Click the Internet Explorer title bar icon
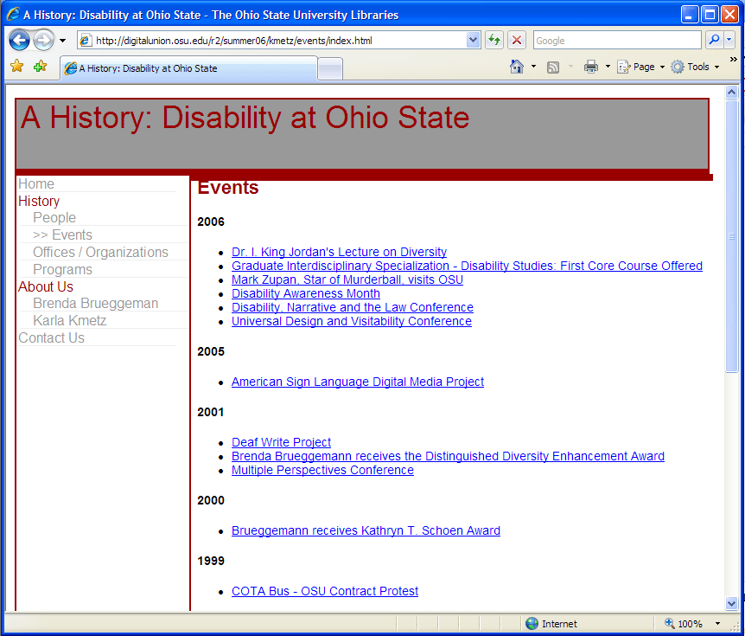745x636 pixels. [13, 14]
